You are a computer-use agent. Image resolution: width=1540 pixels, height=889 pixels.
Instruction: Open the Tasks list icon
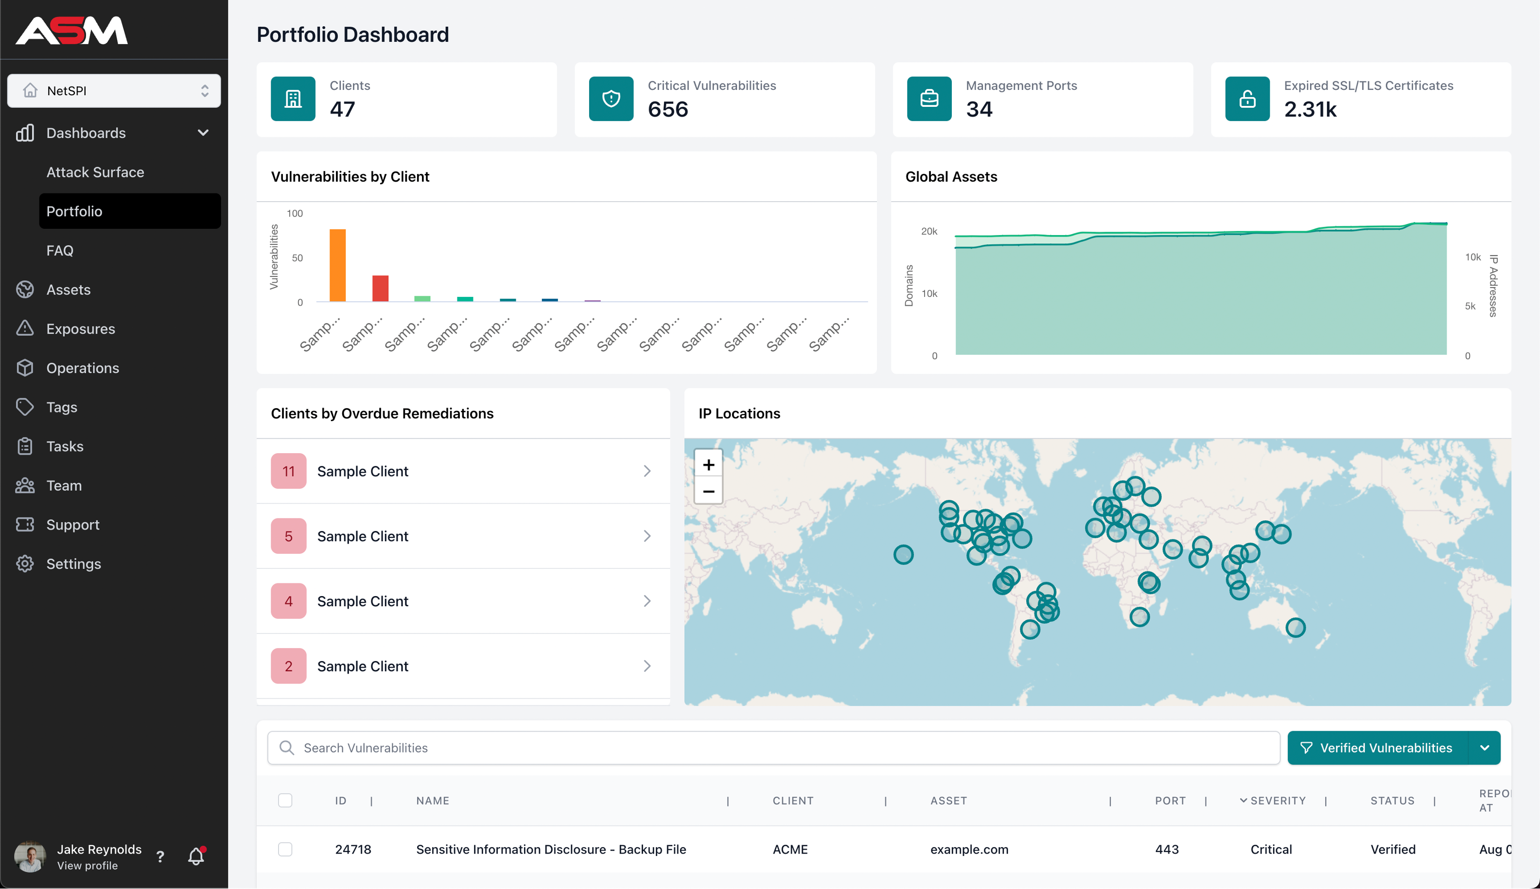tap(25, 446)
